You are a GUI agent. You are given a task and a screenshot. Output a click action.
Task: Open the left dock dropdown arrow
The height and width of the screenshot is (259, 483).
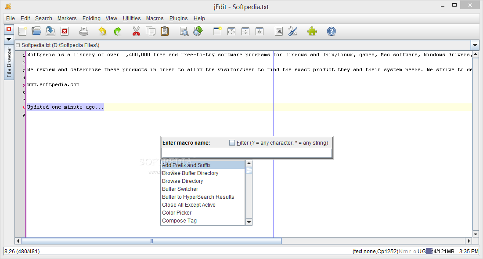click(x=9, y=40)
